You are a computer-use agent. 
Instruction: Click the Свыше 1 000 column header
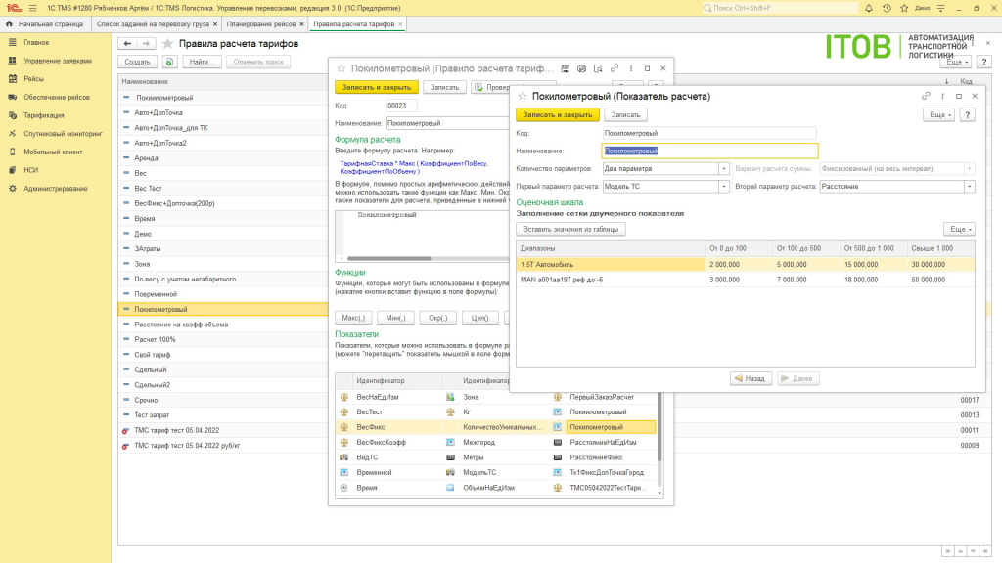coord(940,248)
